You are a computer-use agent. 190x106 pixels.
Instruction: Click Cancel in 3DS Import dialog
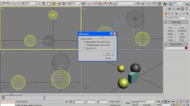(108, 58)
